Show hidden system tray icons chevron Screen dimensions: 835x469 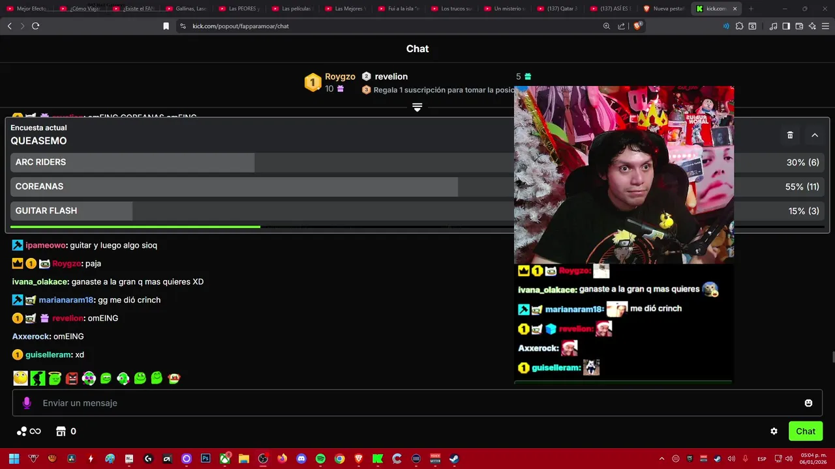click(661, 459)
